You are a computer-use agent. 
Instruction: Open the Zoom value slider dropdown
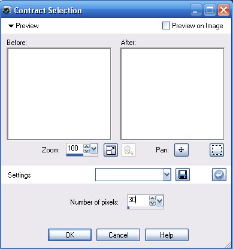click(94, 149)
